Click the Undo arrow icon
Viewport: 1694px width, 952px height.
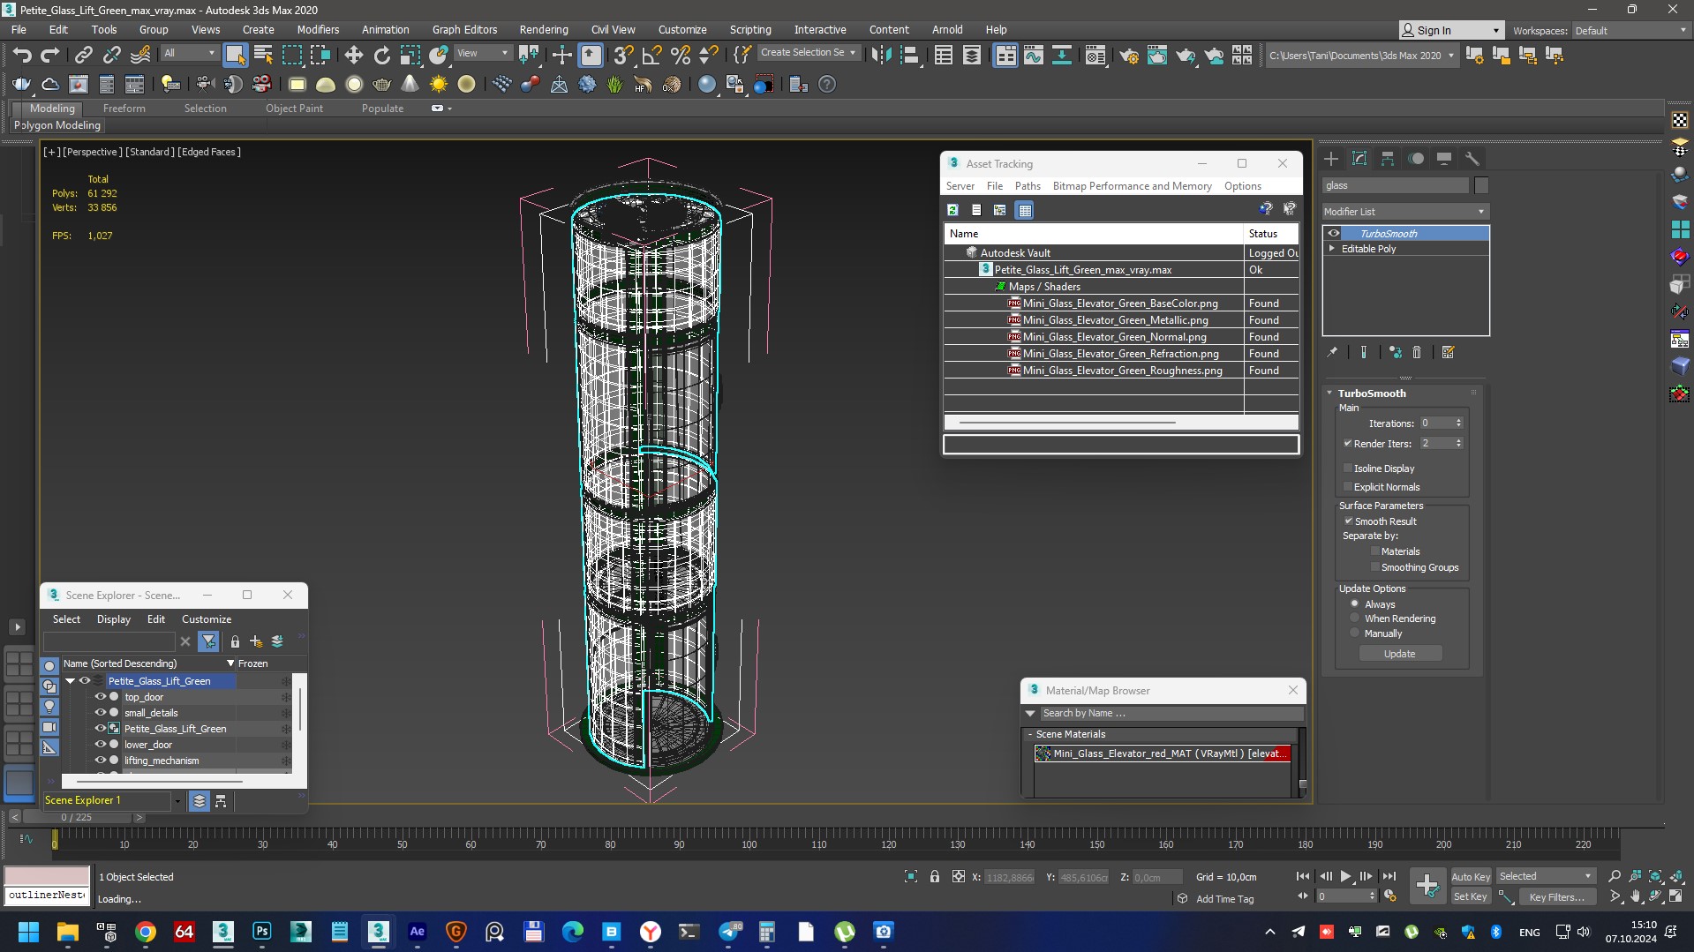(22, 55)
